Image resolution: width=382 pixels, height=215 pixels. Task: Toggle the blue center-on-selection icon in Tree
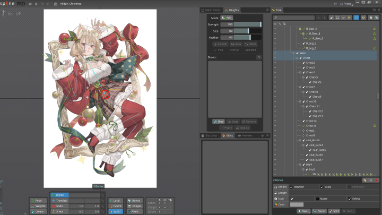pyautogui.click(x=356, y=18)
